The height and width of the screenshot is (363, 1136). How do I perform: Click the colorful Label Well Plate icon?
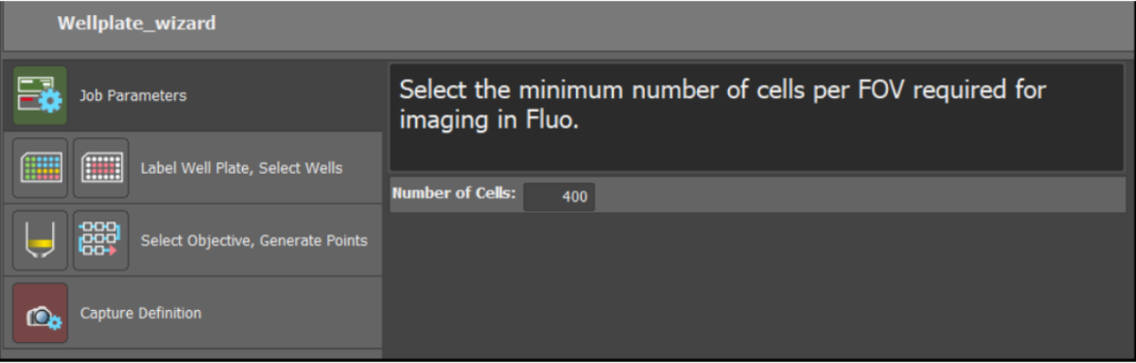tap(40, 168)
